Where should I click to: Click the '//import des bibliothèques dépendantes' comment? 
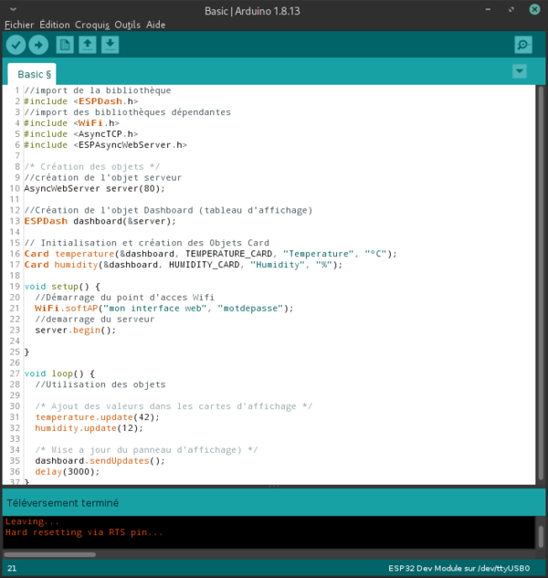(127, 112)
